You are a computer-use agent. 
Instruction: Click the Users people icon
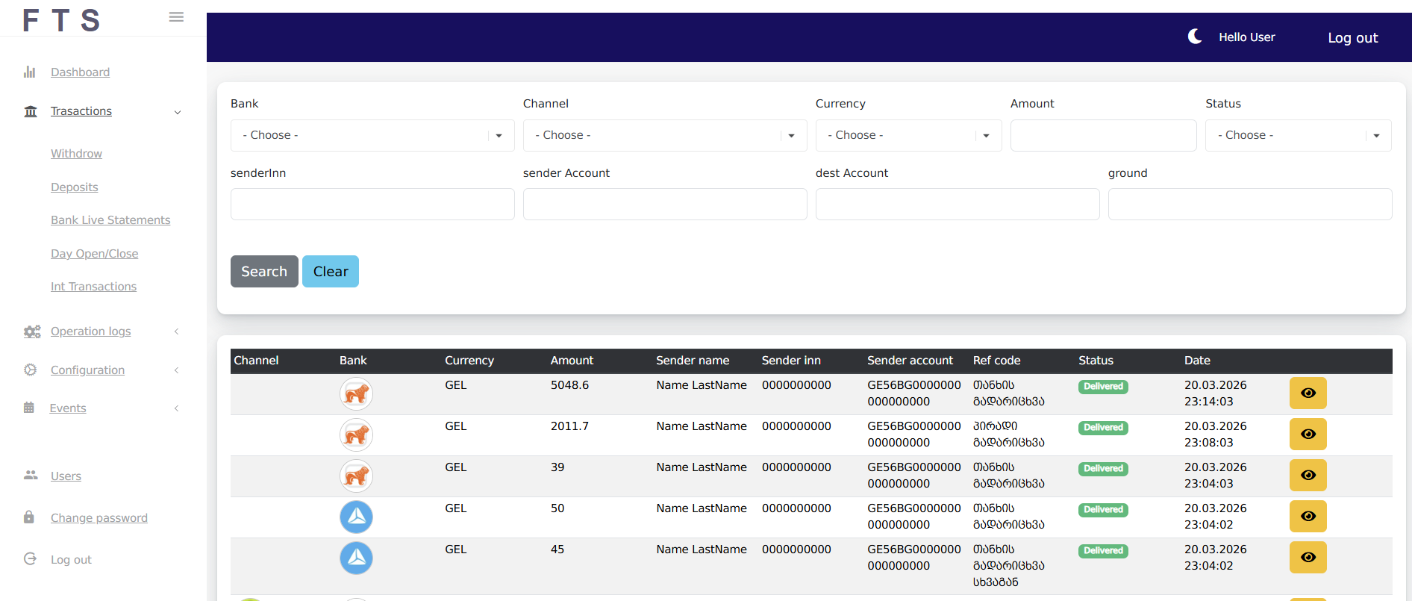point(31,476)
